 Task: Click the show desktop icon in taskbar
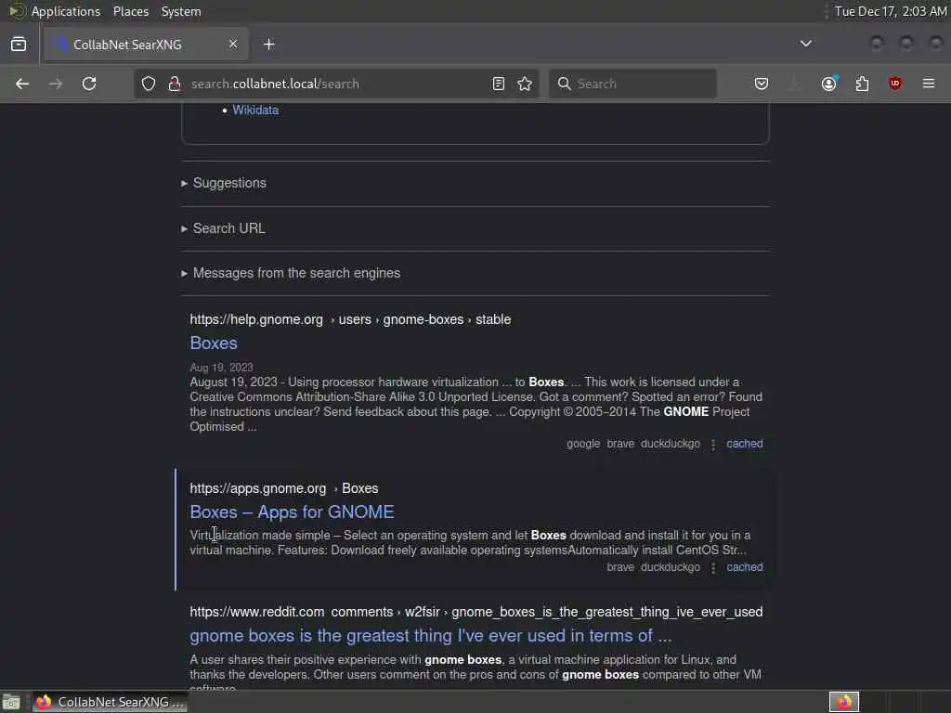click(11, 703)
